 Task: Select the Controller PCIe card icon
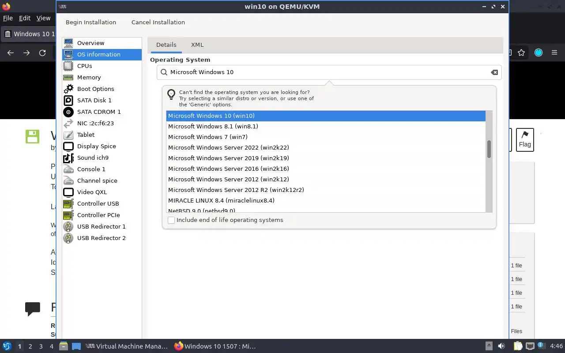[x=68, y=215]
